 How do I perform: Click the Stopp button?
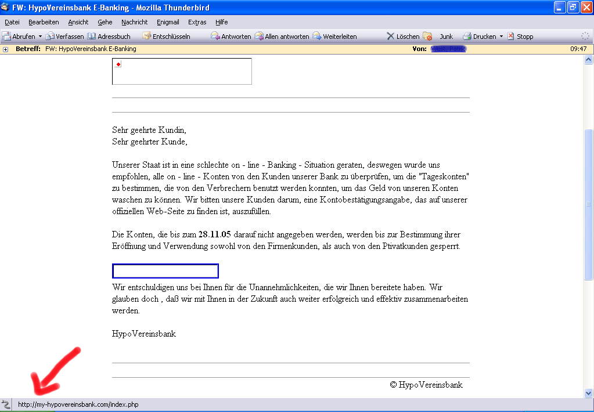click(x=520, y=37)
